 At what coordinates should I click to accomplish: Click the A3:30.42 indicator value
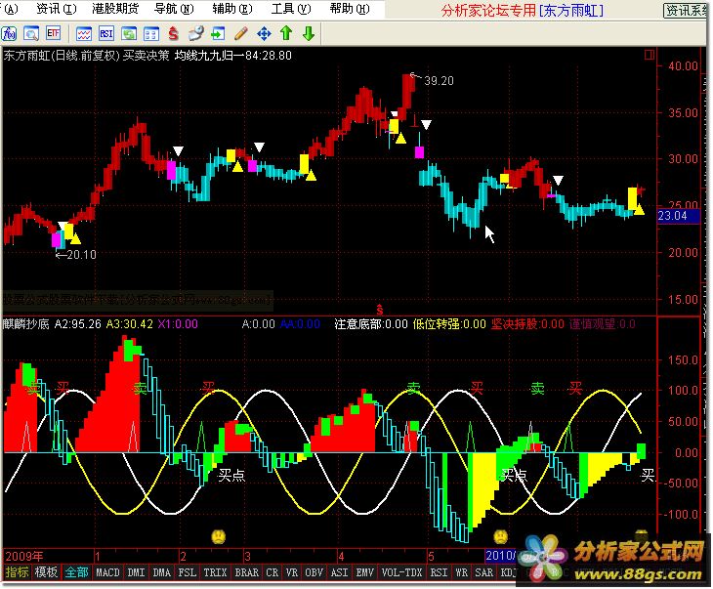130,324
